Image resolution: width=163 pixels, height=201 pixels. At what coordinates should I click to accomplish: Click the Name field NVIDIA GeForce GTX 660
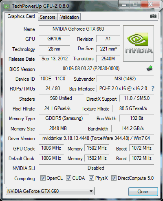pyautogui.click(x=79, y=29)
